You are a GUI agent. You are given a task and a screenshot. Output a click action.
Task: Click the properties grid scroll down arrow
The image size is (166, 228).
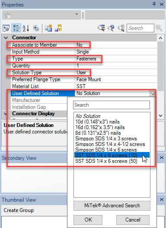click(160, 116)
